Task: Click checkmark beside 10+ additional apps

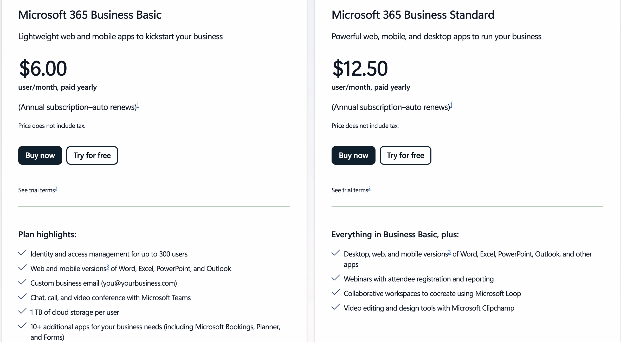Action: 22,326
